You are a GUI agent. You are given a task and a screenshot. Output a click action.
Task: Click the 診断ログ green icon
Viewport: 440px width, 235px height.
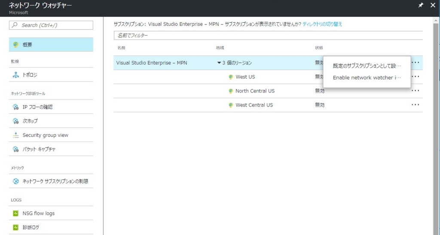click(16, 227)
